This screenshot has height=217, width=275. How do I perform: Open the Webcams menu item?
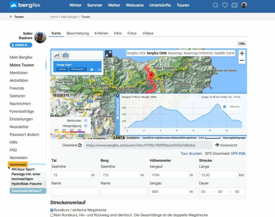134,5
